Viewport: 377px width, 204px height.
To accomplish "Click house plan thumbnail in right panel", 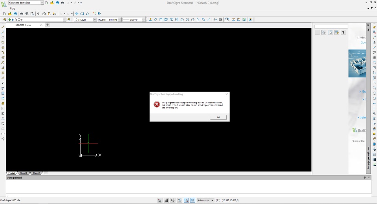I will [357, 63].
